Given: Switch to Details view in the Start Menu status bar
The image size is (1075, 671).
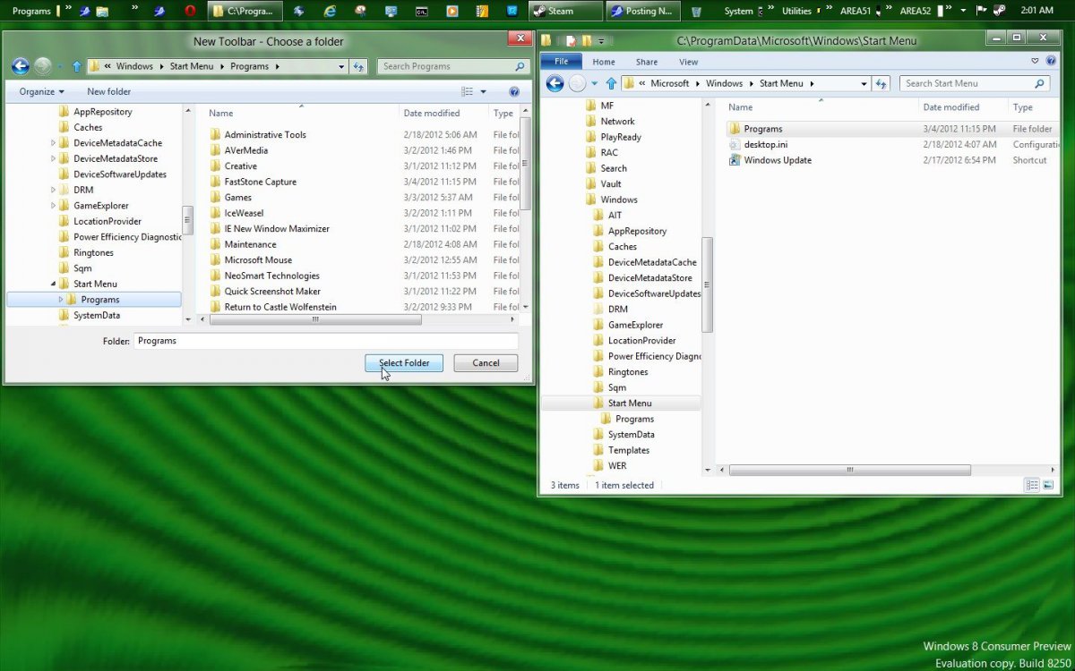Looking at the screenshot, I should [1032, 485].
